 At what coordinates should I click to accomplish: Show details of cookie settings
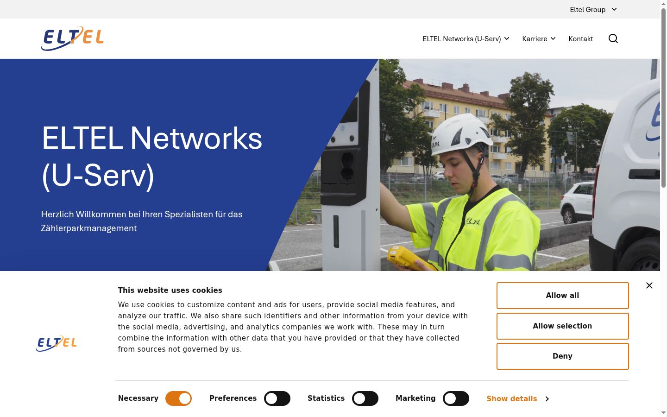click(x=518, y=398)
